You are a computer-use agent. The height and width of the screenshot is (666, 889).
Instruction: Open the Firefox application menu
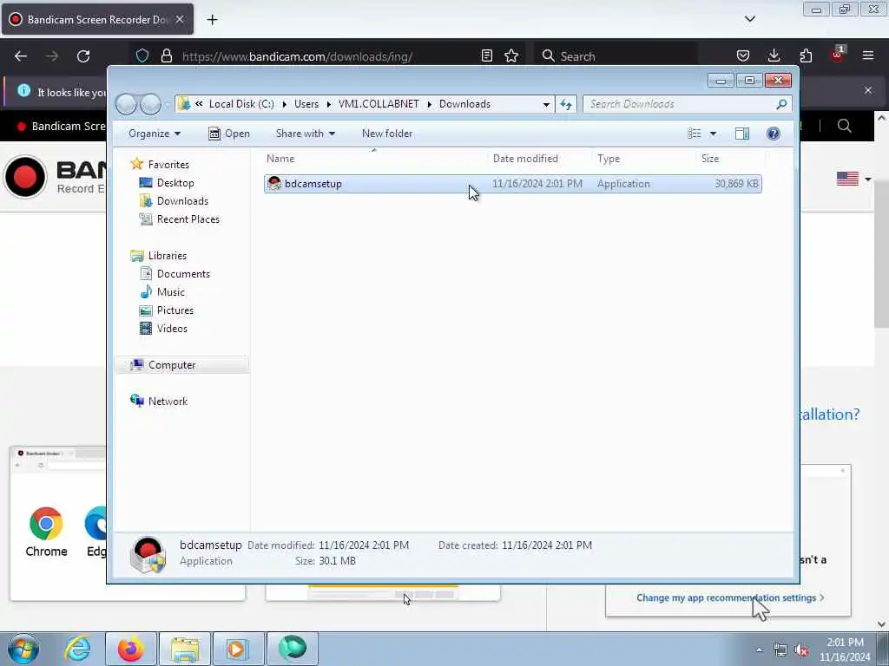tap(868, 55)
